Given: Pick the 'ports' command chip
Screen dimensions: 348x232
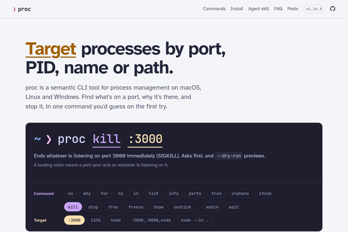Looking at the screenshot, I should [195, 193].
